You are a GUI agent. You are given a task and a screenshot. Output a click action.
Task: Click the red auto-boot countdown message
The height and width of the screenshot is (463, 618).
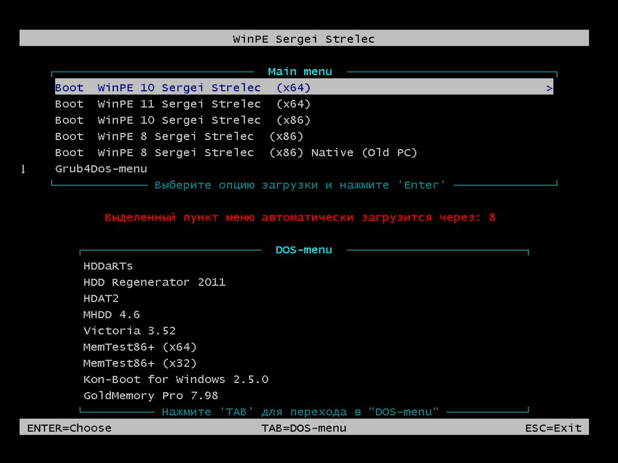(x=300, y=217)
